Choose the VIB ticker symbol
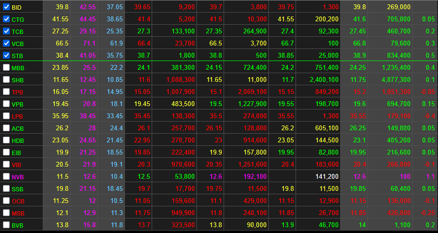The height and width of the screenshot is (233, 438). pos(17,165)
